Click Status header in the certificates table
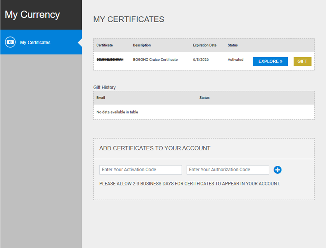Screen dimensions: 326x248 (x=233, y=46)
